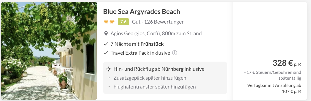Click the Travel Extra Pack info icon
The height and width of the screenshot is (101, 311).
tap(175, 53)
